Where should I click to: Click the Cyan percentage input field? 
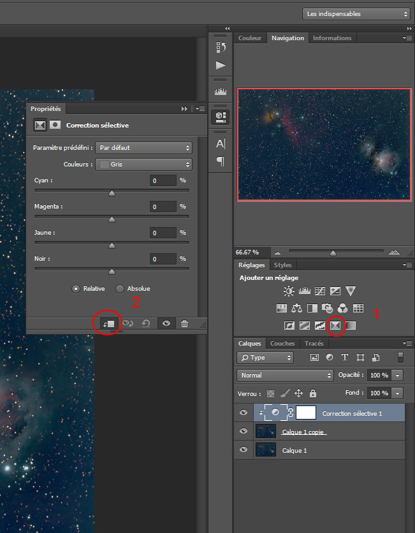point(163,180)
